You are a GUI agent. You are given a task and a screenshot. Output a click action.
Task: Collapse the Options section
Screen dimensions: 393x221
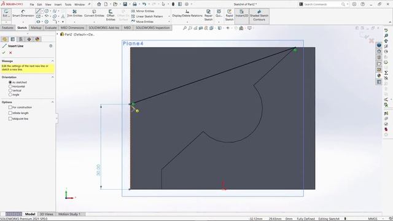[x=53, y=103]
